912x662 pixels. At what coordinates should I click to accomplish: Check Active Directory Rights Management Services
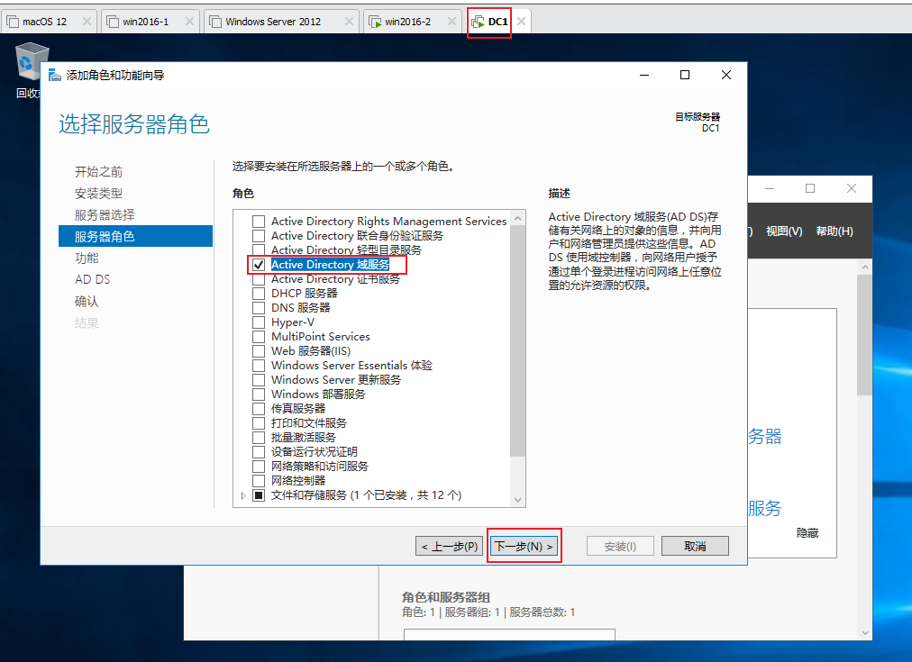click(259, 222)
